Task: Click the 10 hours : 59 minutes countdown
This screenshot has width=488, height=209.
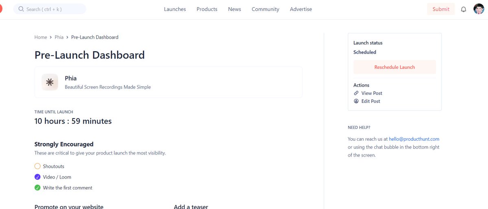Action: click(x=73, y=121)
